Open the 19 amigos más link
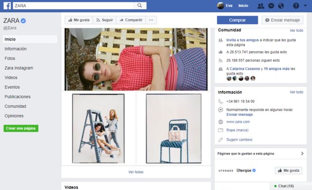Viewport: 312px width, 190px height. [x=276, y=69]
